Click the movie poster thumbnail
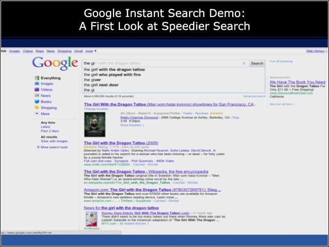329x247 pixels. (x=95, y=125)
